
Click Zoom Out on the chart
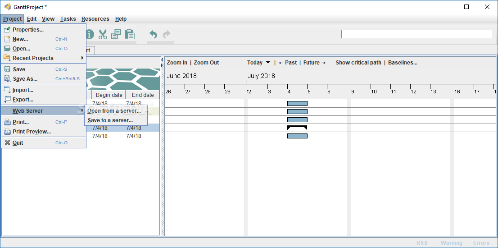(206, 63)
